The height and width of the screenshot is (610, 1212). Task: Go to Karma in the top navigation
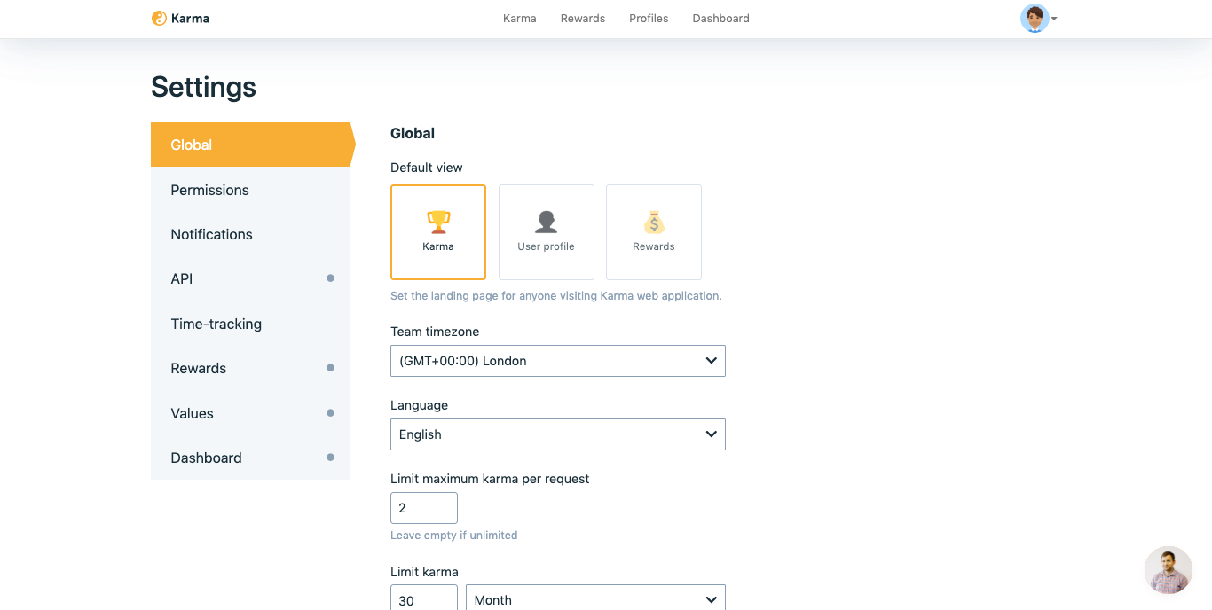(520, 18)
